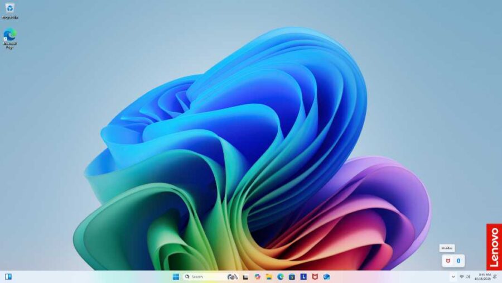
Task: Launch Microsoft Edge from the taskbar
Action: coord(281,277)
